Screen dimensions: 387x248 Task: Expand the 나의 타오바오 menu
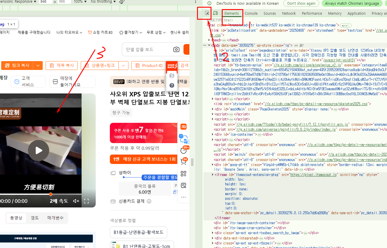(69, 32)
